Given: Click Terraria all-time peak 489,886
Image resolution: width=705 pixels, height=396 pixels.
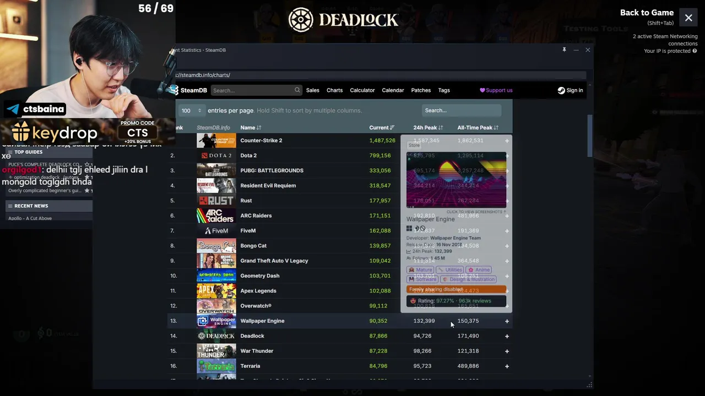Looking at the screenshot, I should (x=468, y=366).
